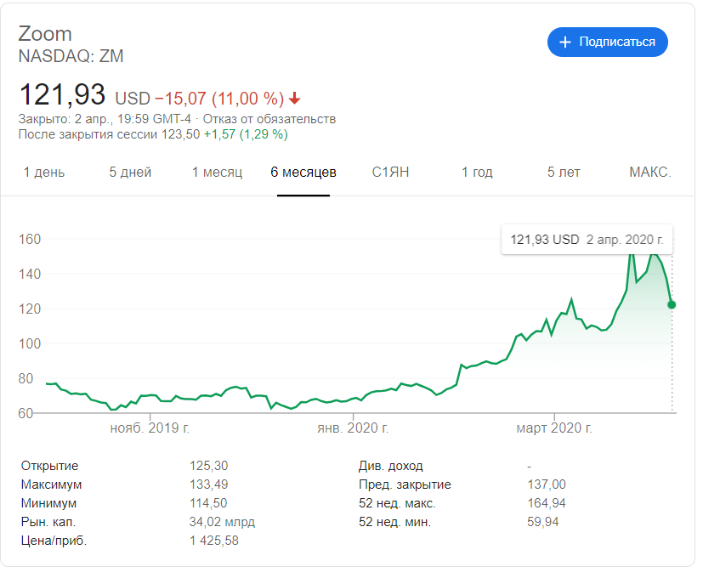The image size is (703, 578).
Task: Click the Zoom company title
Action: tap(45, 34)
